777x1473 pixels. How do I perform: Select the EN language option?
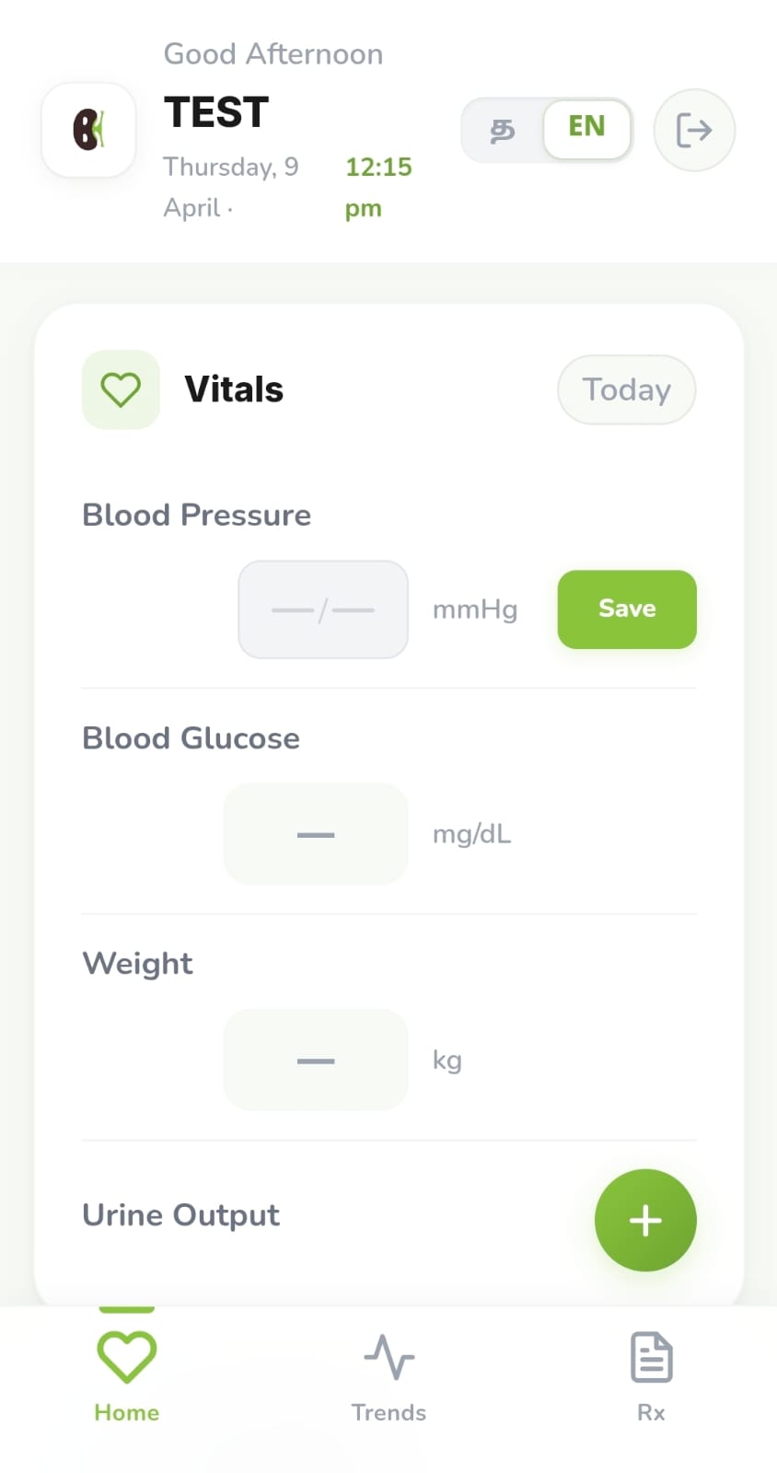tap(586, 128)
